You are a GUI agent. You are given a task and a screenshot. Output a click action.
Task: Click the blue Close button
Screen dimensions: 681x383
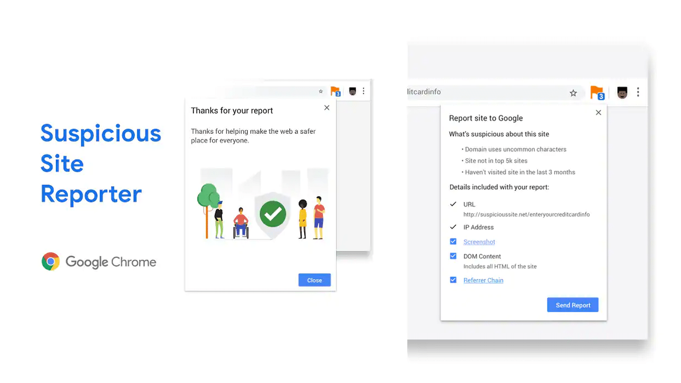coord(315,280)
